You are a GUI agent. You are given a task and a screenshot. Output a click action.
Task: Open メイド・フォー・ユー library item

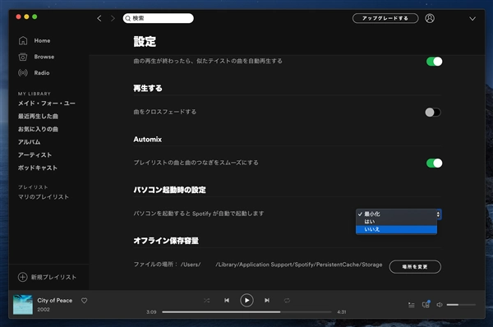47,104
